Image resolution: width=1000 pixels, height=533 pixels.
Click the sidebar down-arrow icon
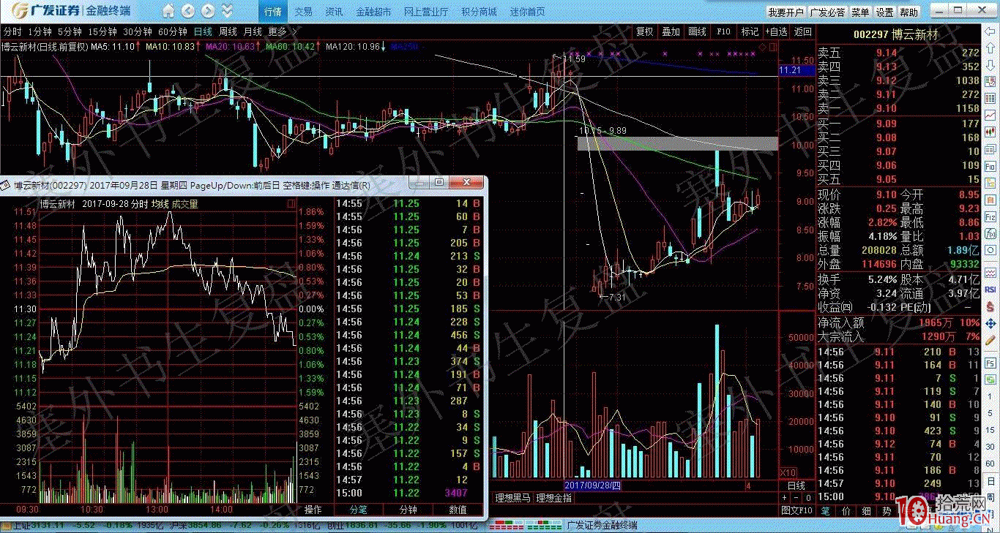(x=990, y=67)
